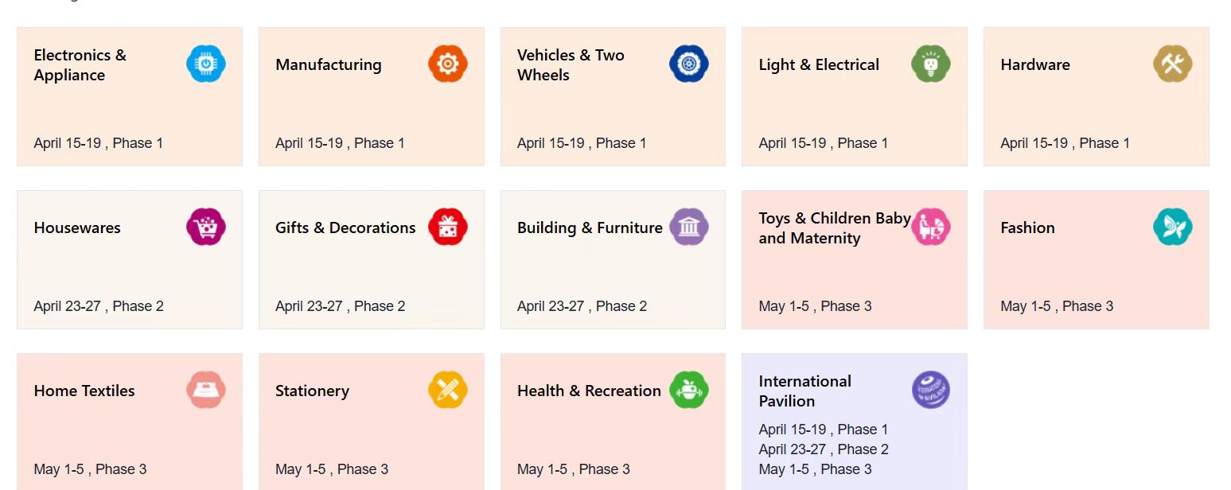Viewport: 1231px width, 490px height.
Task: Click the red gift box icon
Action: coord(448,227)
